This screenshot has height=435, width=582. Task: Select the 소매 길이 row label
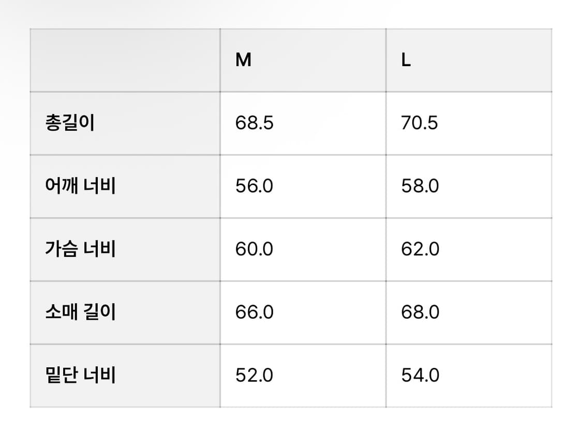[x=80, y=312]
